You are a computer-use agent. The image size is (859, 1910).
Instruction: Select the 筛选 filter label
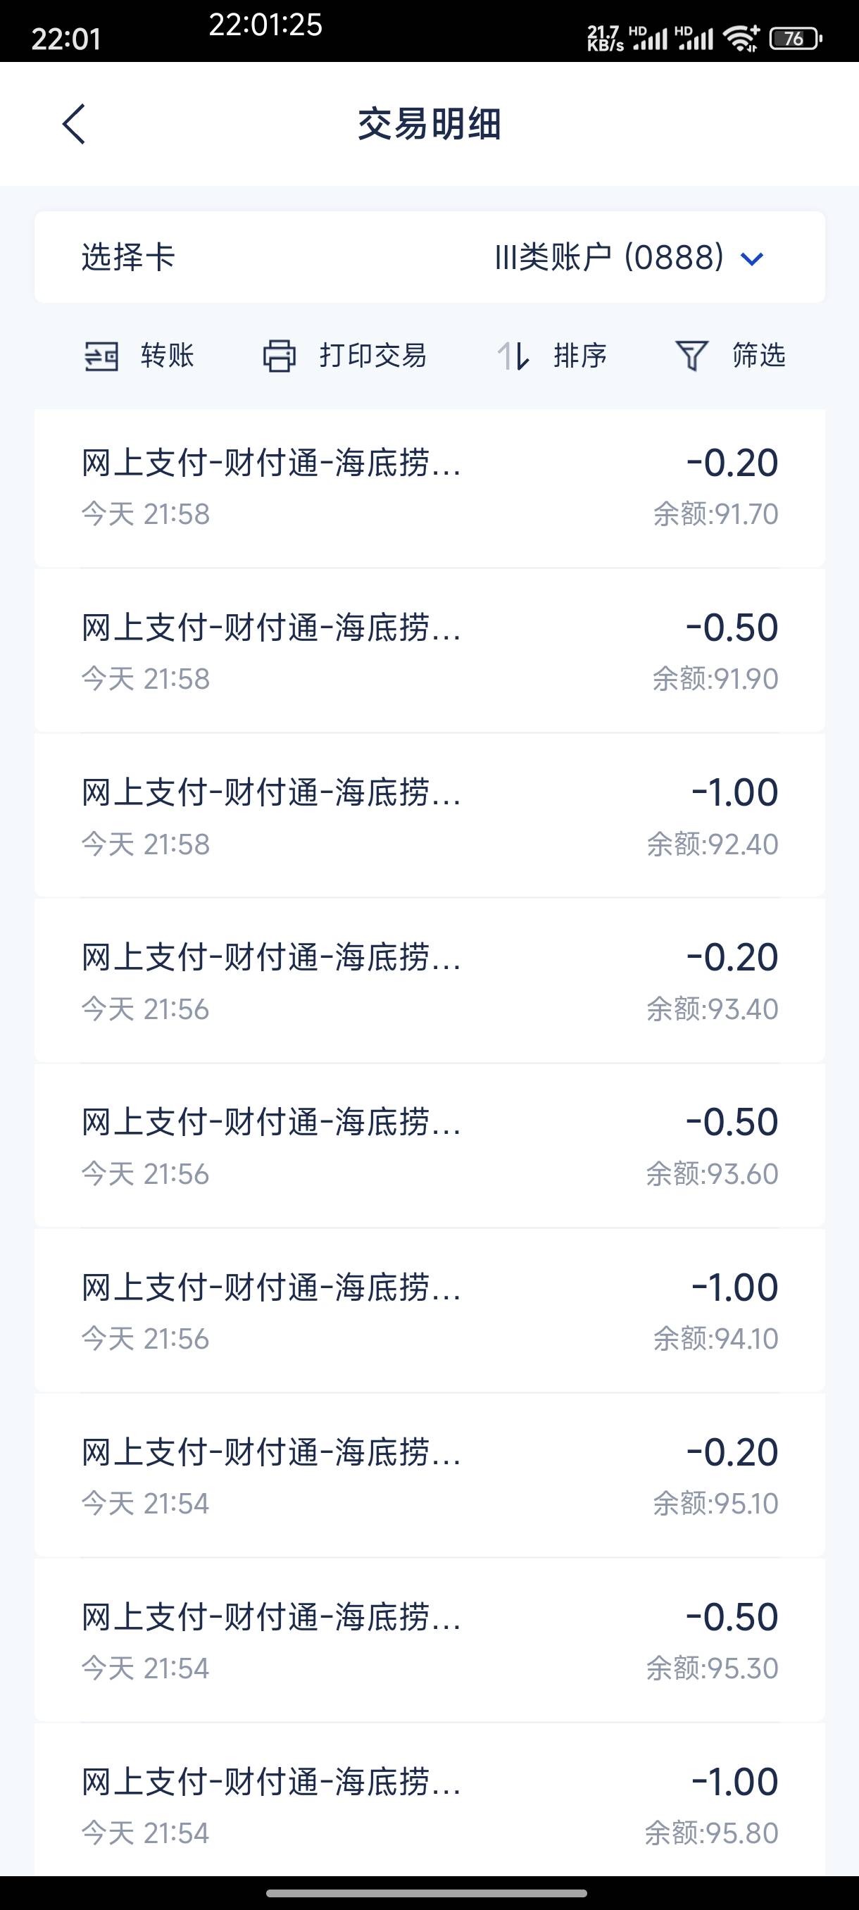pos(758,356)
